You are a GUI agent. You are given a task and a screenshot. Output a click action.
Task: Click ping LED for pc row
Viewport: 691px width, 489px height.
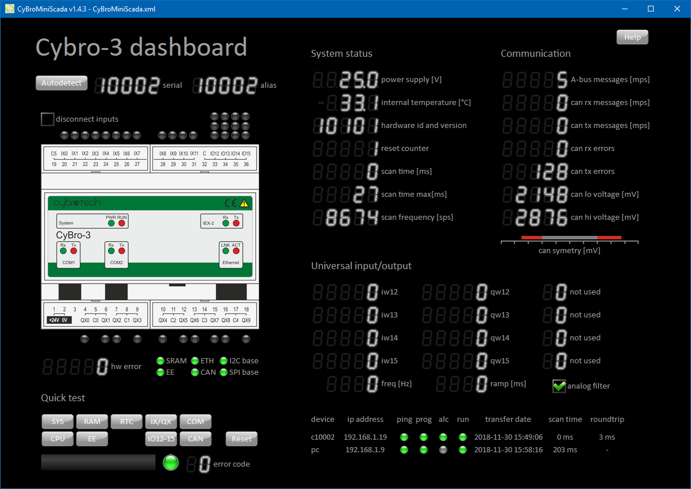point(404,450)
